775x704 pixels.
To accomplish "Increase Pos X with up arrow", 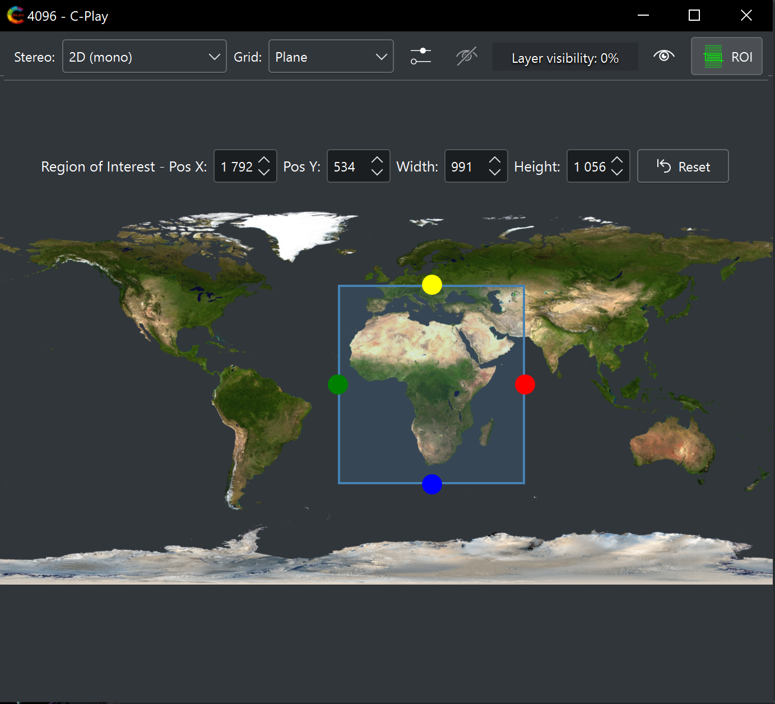I will pyautogui.click(x=264, y=160).
